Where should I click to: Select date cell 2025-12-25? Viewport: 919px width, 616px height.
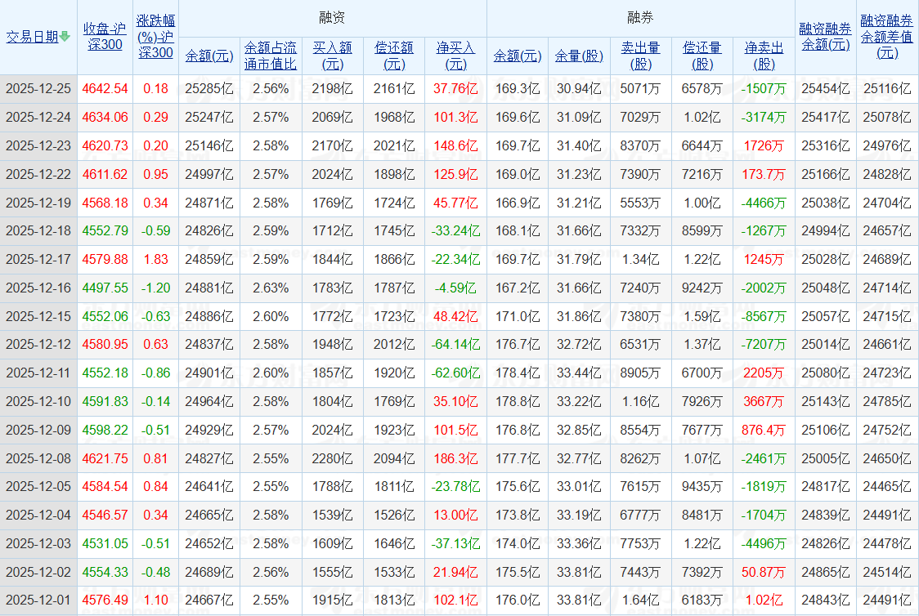38,89
